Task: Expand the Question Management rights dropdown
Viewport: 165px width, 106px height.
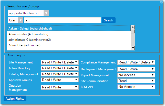Action: 59,87
